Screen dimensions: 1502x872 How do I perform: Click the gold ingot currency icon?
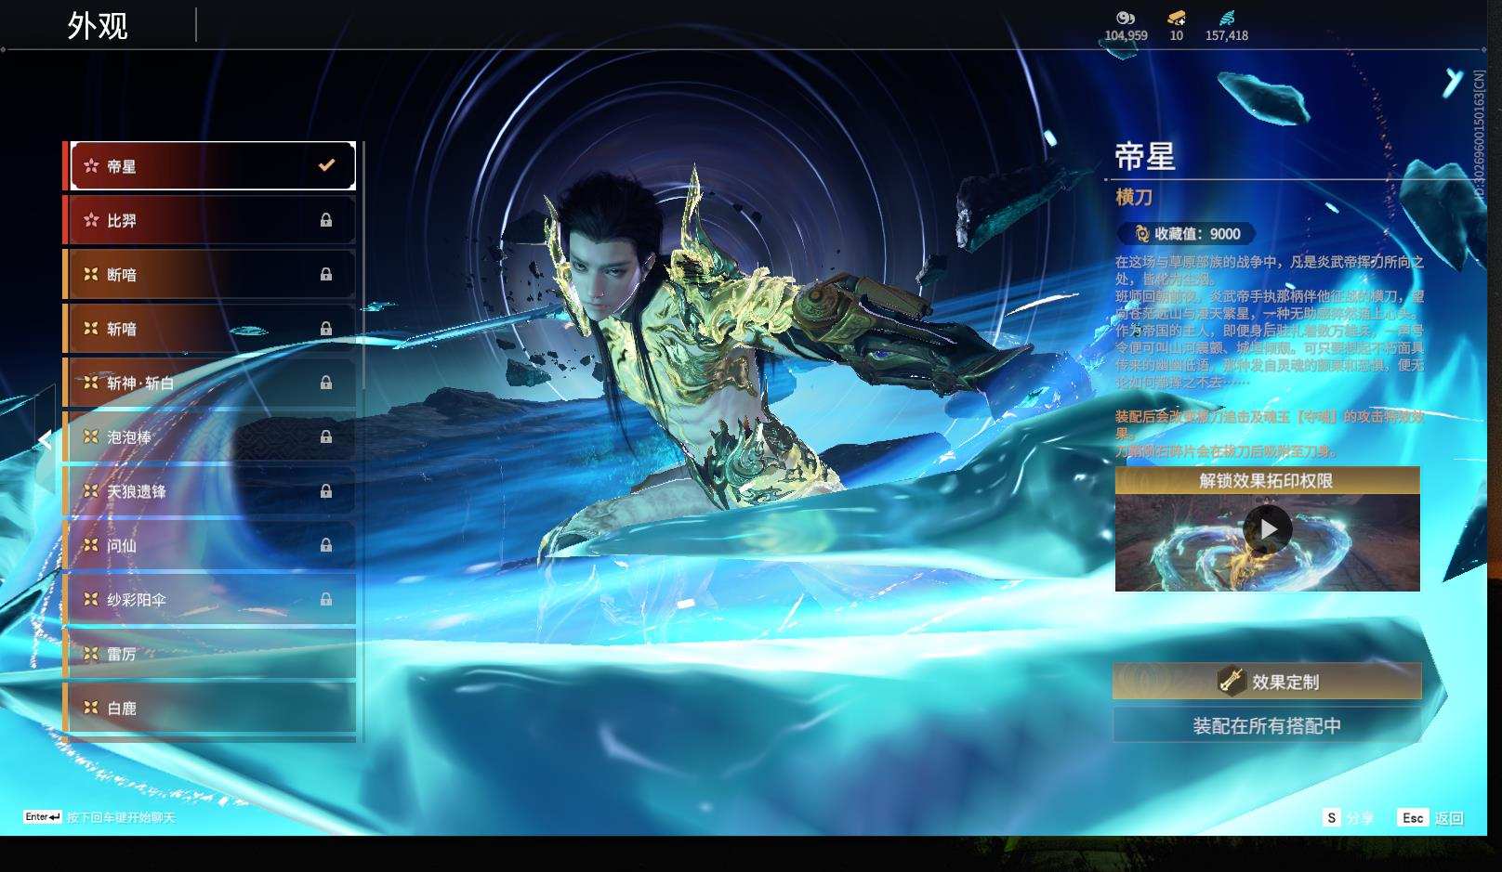(1177, 18)
